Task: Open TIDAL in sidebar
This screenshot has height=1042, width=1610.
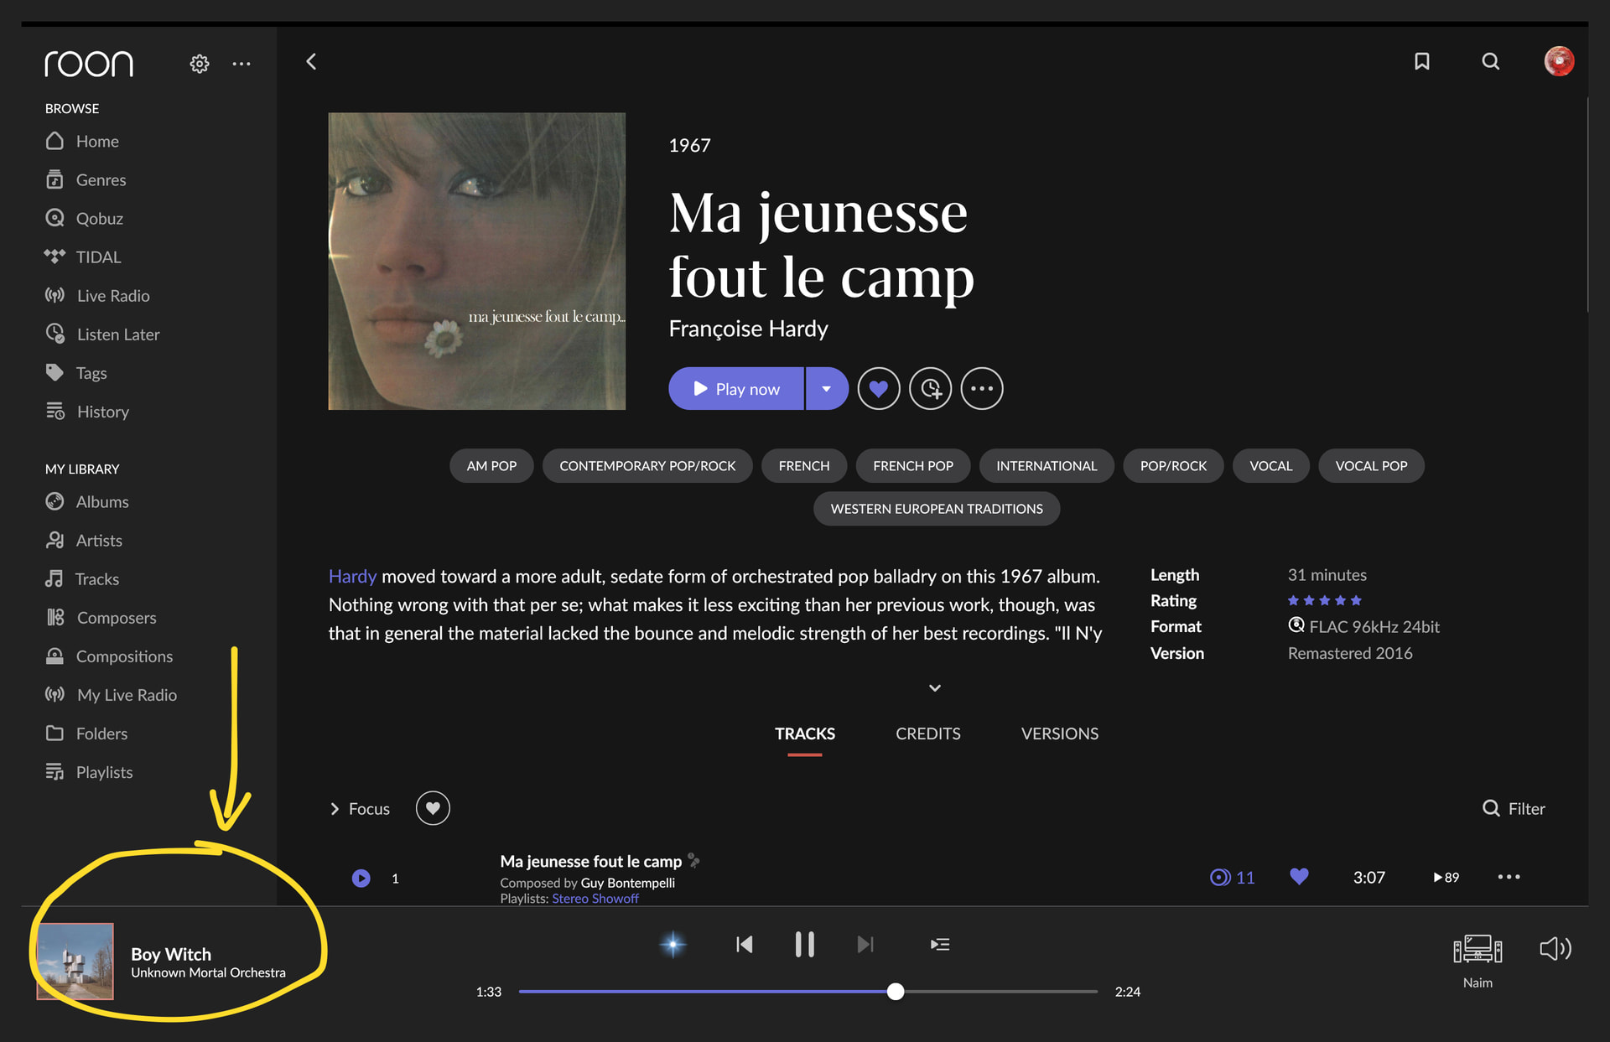Action: [x=83, y=257]
